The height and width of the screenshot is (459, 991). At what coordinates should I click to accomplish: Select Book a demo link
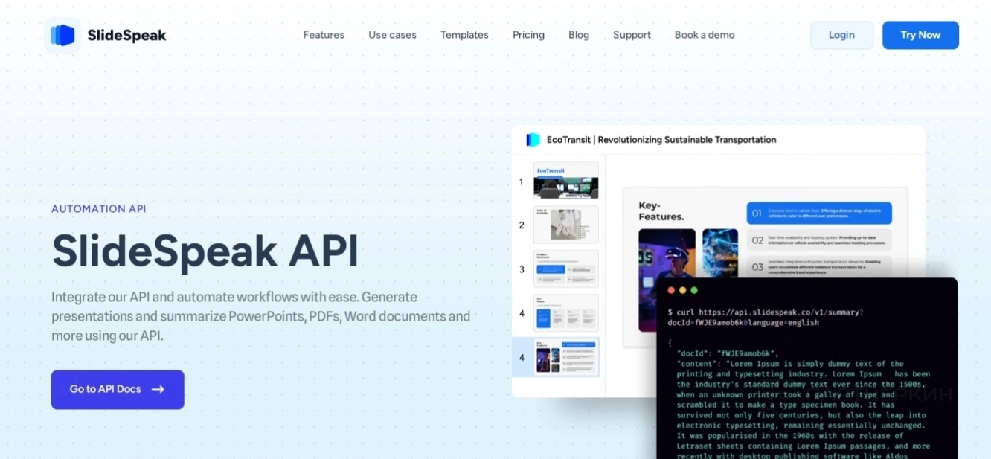point(705,35)
